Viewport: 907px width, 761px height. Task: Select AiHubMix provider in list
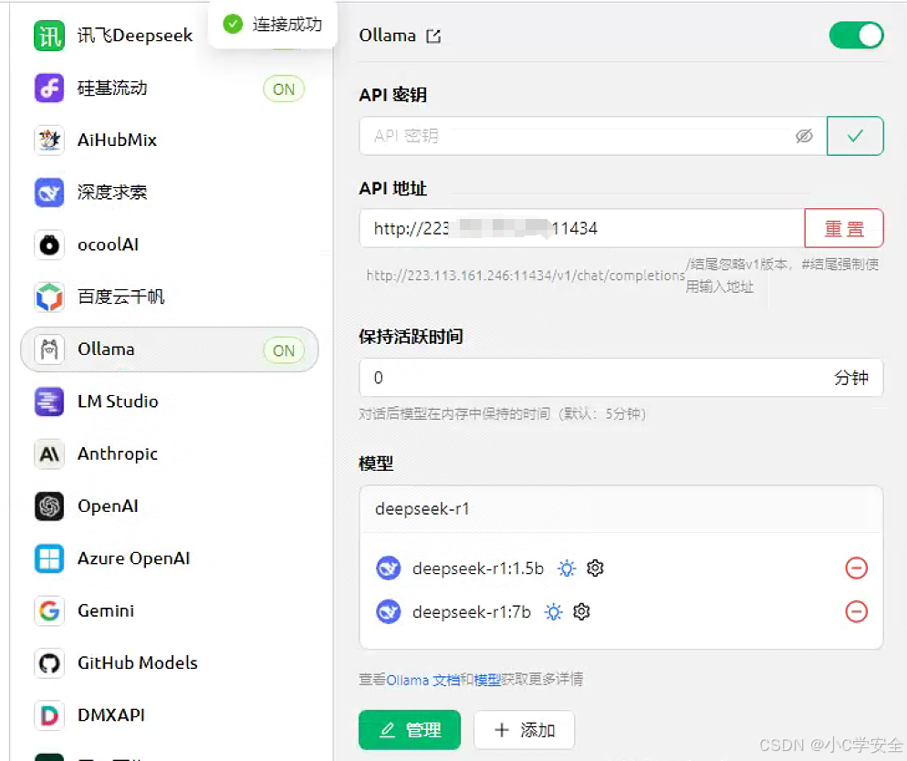170,141
